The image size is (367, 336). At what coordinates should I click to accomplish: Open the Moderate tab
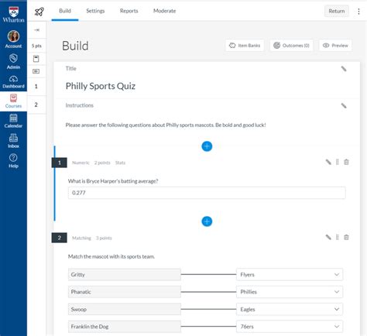pos(164,11)
